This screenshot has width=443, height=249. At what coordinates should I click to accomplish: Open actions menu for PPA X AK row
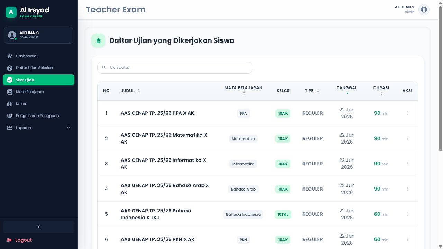407,113
